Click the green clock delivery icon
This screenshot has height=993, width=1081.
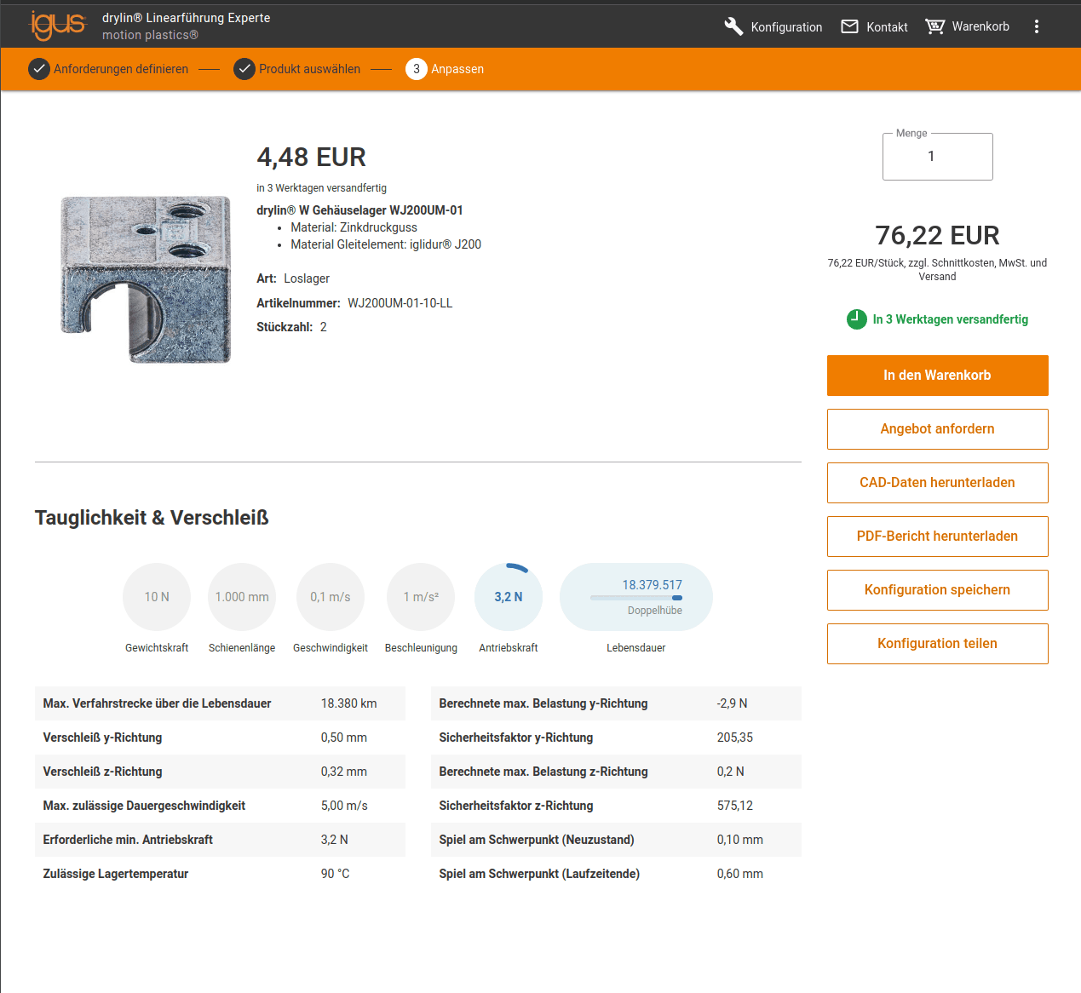857,319
